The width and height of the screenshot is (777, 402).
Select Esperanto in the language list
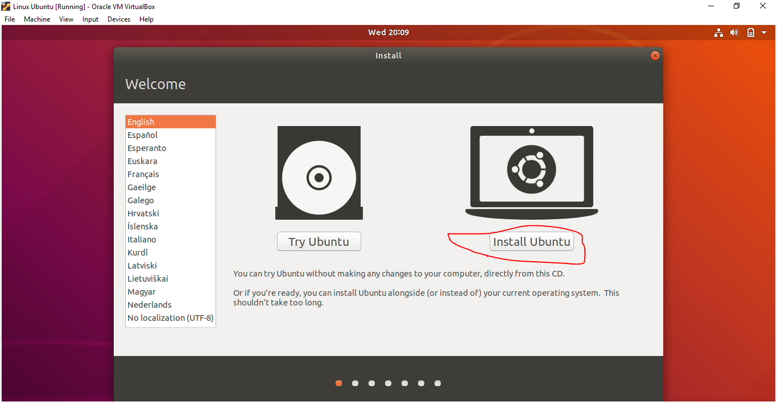pos(171,148)
